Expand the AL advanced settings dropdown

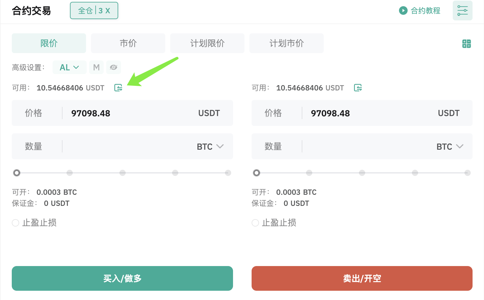[x=69, y=67]
